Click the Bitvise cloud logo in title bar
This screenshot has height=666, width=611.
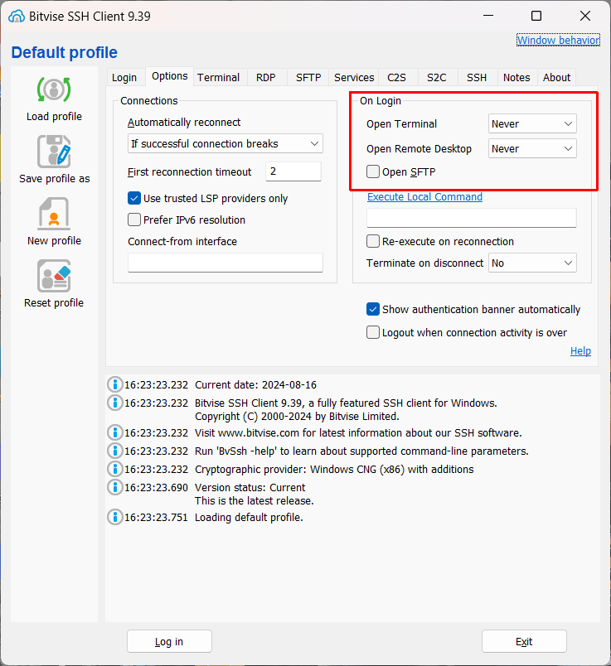[16, 16]
